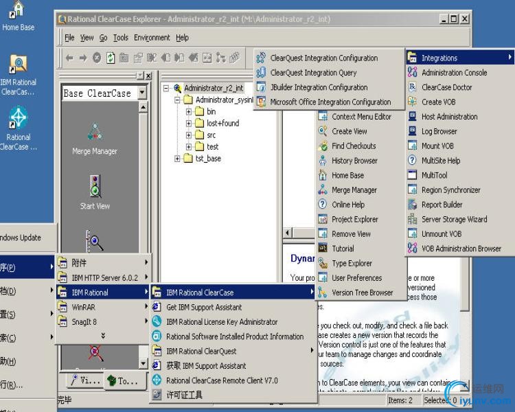
Task: Switch to the Vi... tab at bottom
Action: 86,381
